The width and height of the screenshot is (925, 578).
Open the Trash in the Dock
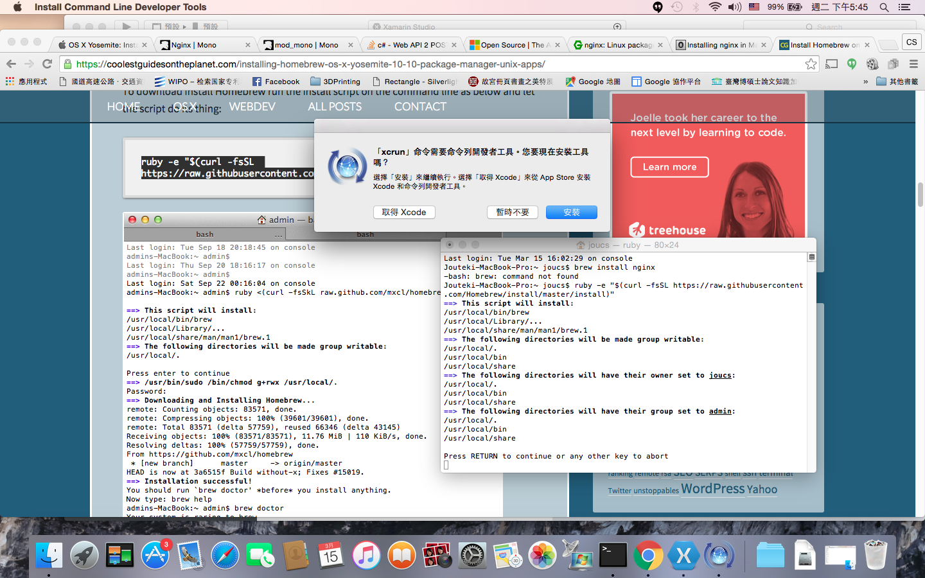[876, 556]
